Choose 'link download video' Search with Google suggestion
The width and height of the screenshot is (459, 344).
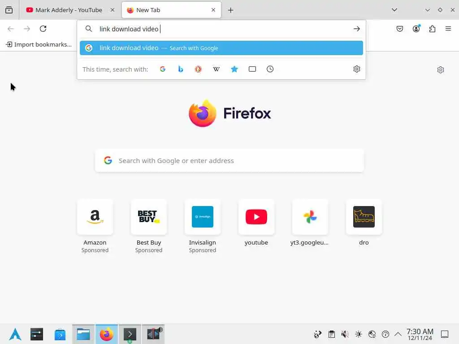point(221,48)
